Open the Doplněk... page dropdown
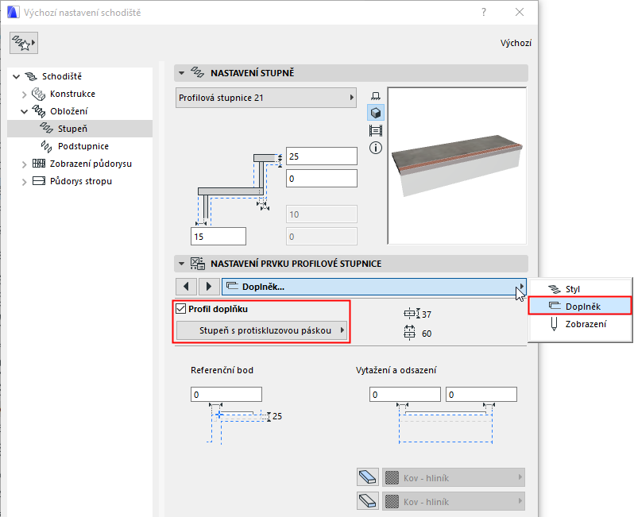 coord(374,287)
